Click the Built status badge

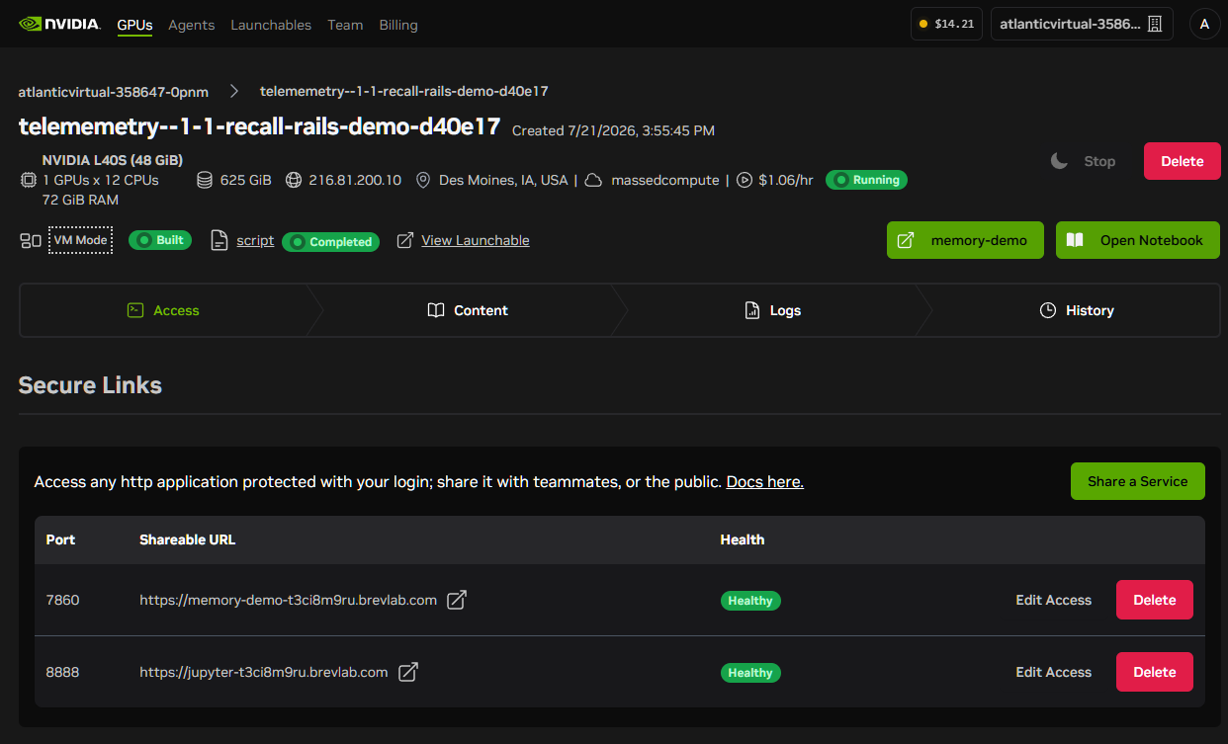tap(160, 240)
